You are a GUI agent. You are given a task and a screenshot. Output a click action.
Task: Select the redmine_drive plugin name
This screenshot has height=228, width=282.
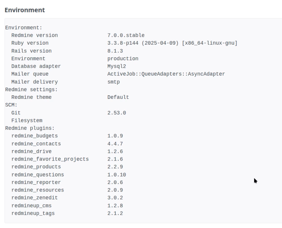click(x=31, y=152)
